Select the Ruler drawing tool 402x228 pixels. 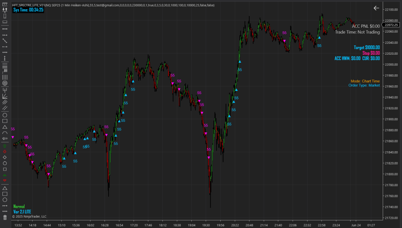click(x=5, y=5)
